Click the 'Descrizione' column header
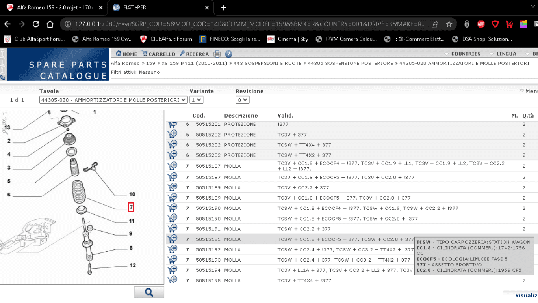 coord(241,116)
